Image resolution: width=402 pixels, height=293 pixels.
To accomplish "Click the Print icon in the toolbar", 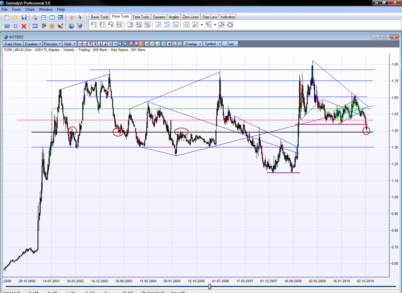I will (35, 17).
